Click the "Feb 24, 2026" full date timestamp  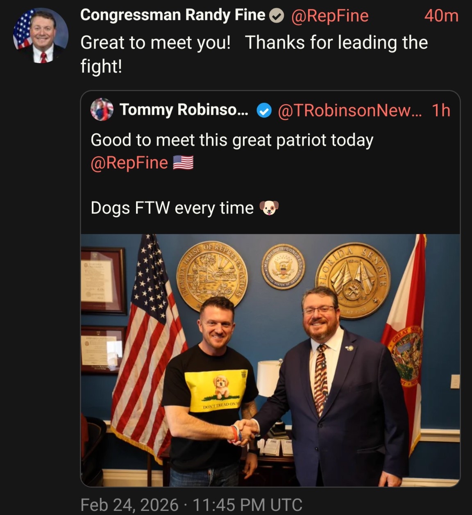pos(129,505)
